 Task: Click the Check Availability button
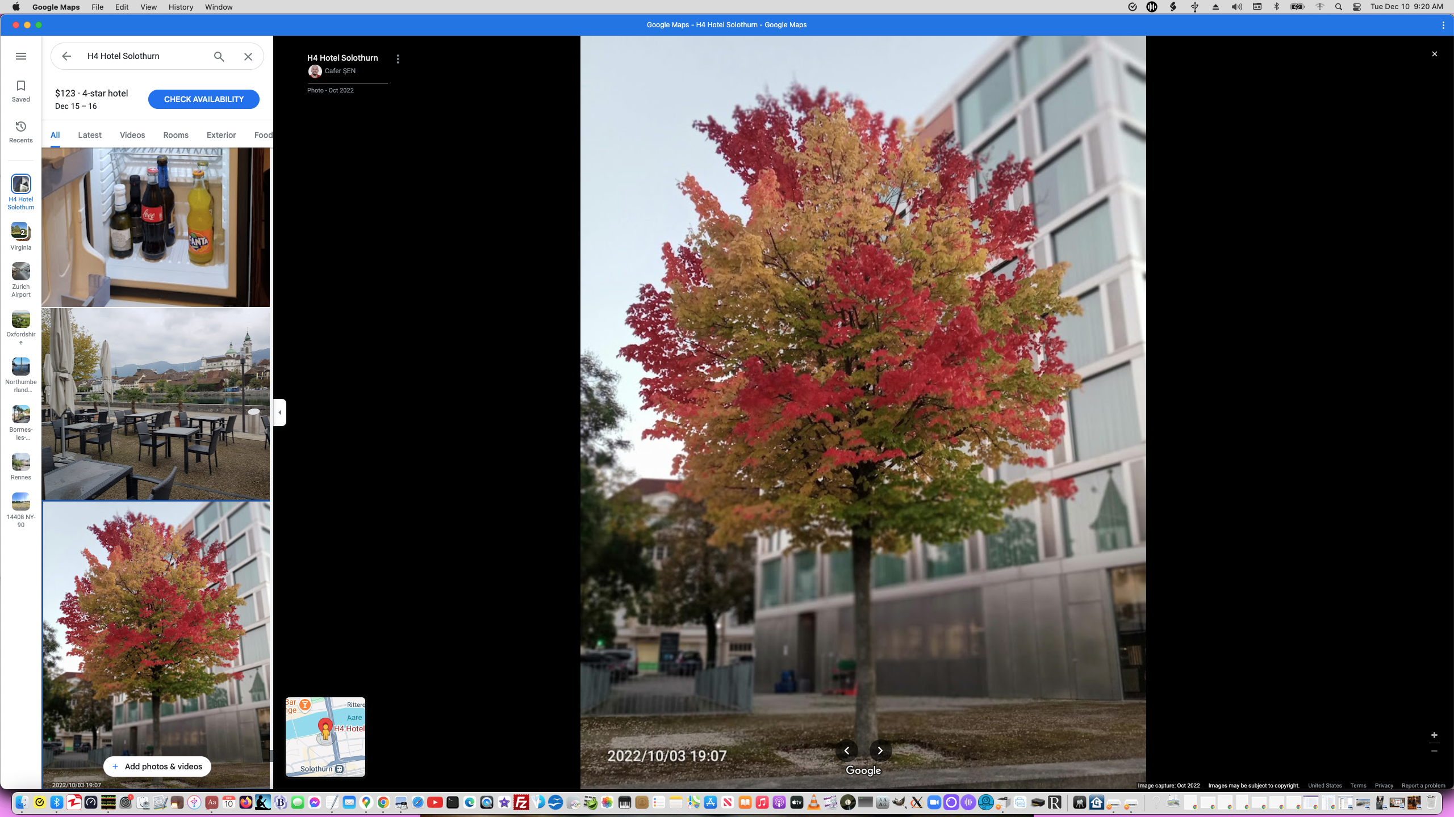(203, 99)
